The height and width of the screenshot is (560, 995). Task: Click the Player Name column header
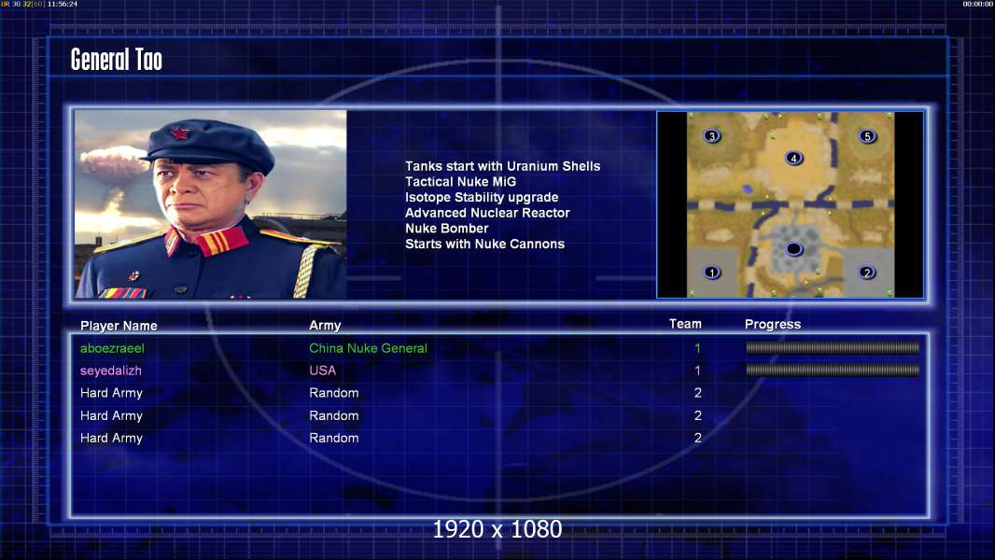pyautogui.click(x=119, y=326)
